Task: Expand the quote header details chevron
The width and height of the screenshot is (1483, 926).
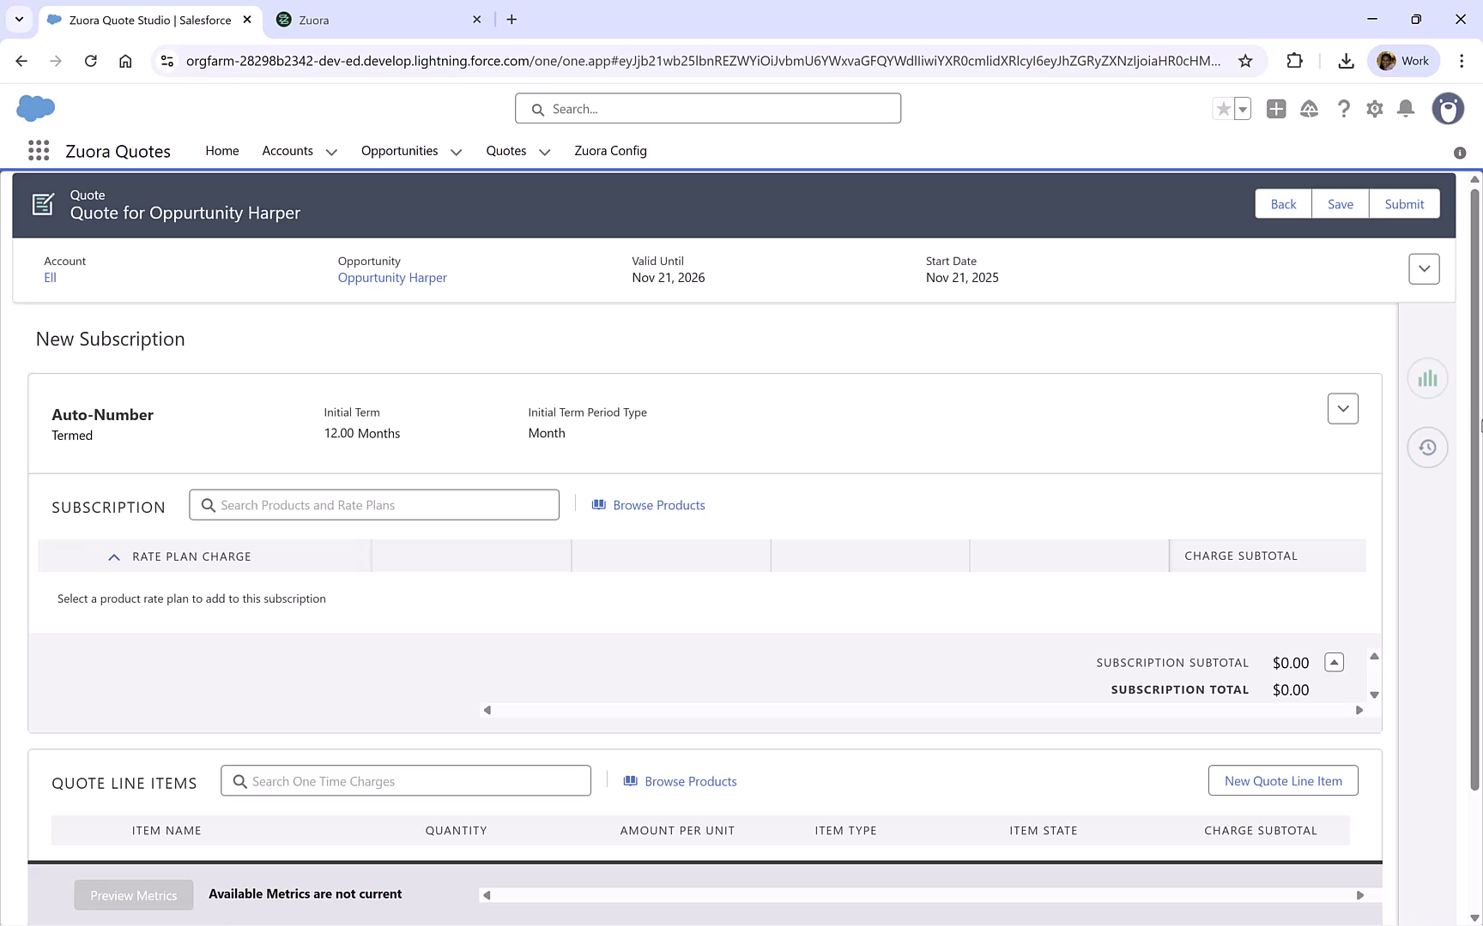Action: click(1424, 268)
